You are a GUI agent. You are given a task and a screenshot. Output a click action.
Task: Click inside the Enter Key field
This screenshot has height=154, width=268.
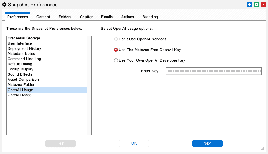pos(214,71)
